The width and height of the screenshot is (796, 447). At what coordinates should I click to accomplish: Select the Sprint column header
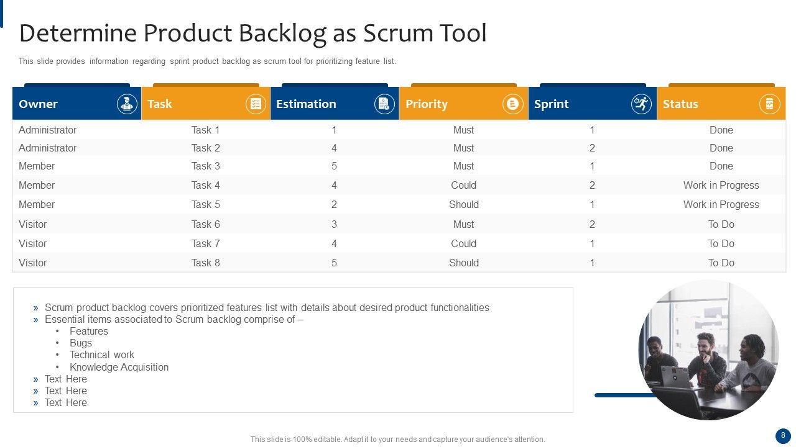[552, 104]
